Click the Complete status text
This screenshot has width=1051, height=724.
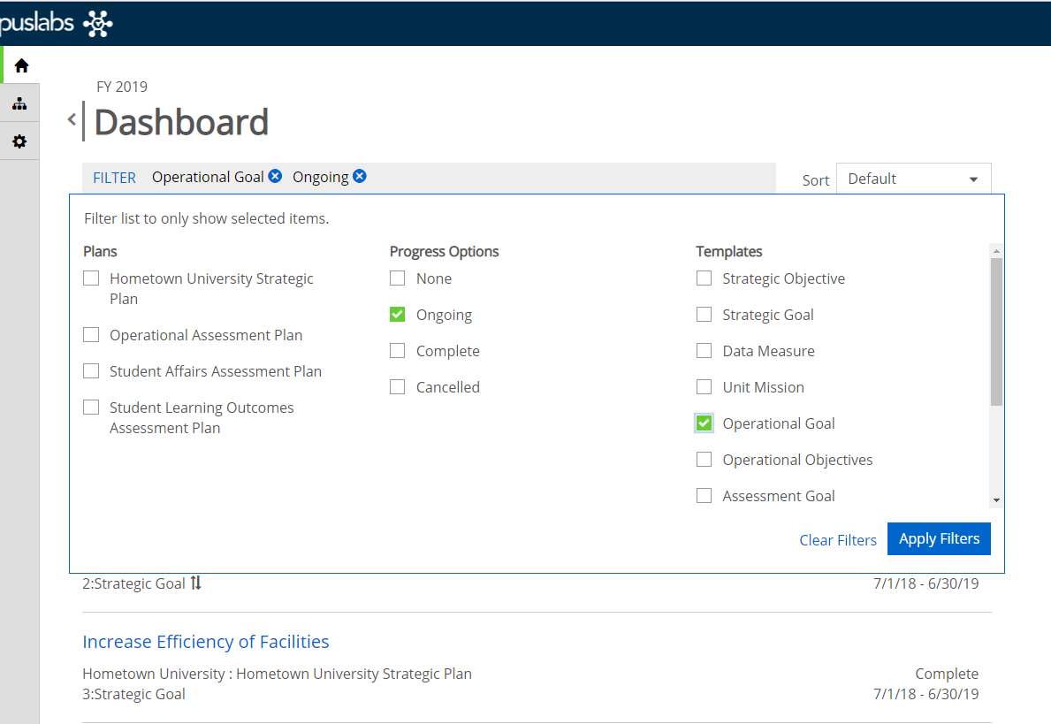(x=947, y=674)
